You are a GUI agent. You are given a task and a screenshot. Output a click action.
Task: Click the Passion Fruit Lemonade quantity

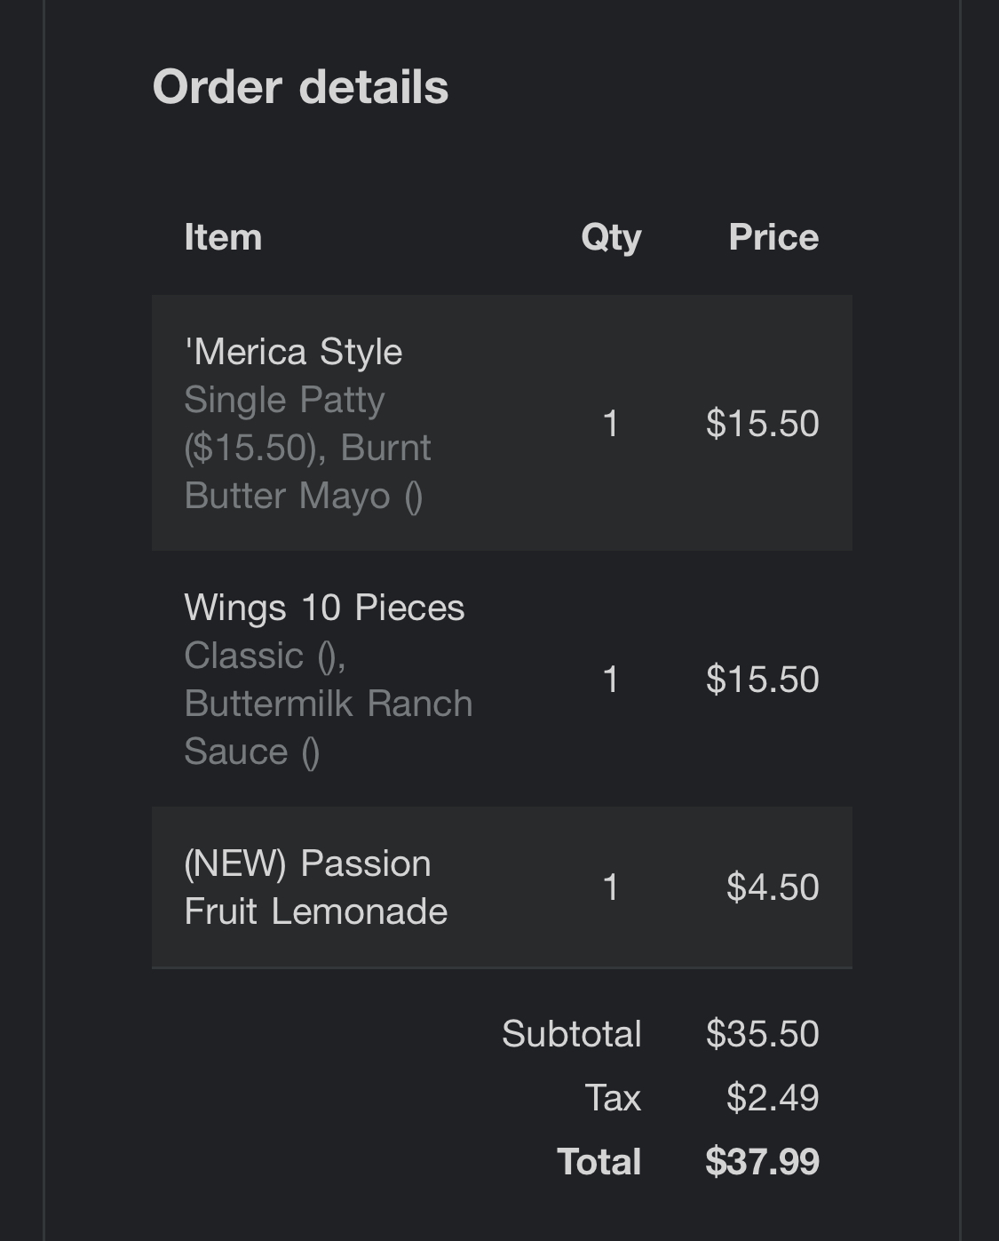click(x=610, y=887)
